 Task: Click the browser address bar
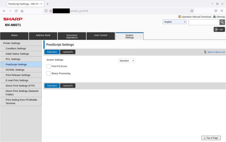(119, 11)
